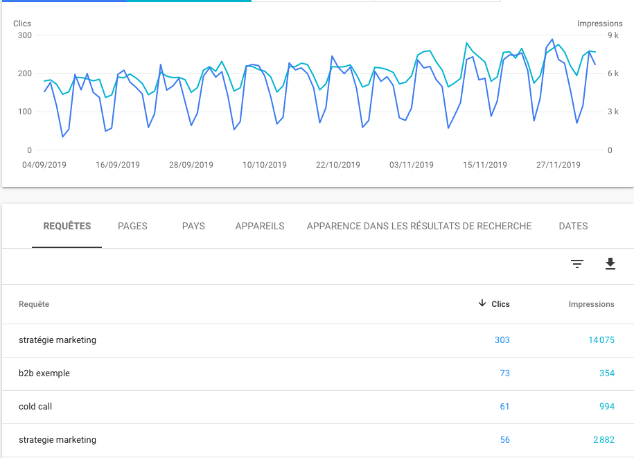Image resolution: width=634 pixels, height=458 pixels.
Task: Click the 16/09/2019 date axis label
Action: click(118, 165)
